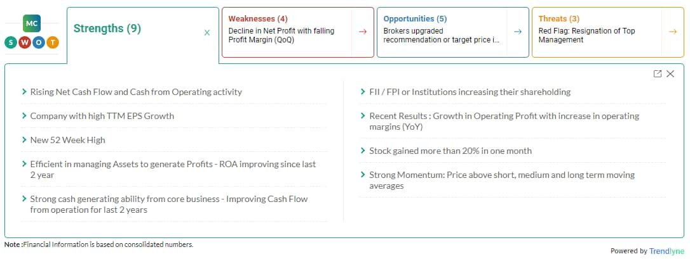Expand Weaknesses with the red arrow
The image size is (690, 259).
pos(363,32)
